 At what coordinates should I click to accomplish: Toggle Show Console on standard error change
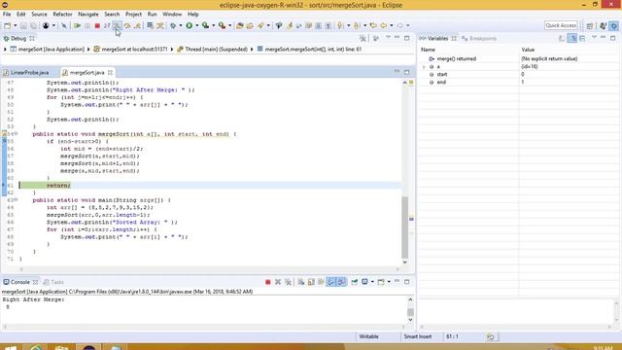(x=341, y=282)
